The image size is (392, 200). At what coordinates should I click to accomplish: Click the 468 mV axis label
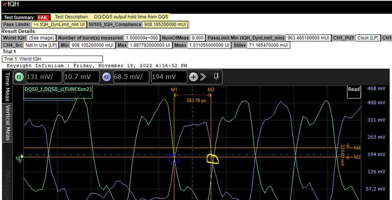(x=375, y=88)
